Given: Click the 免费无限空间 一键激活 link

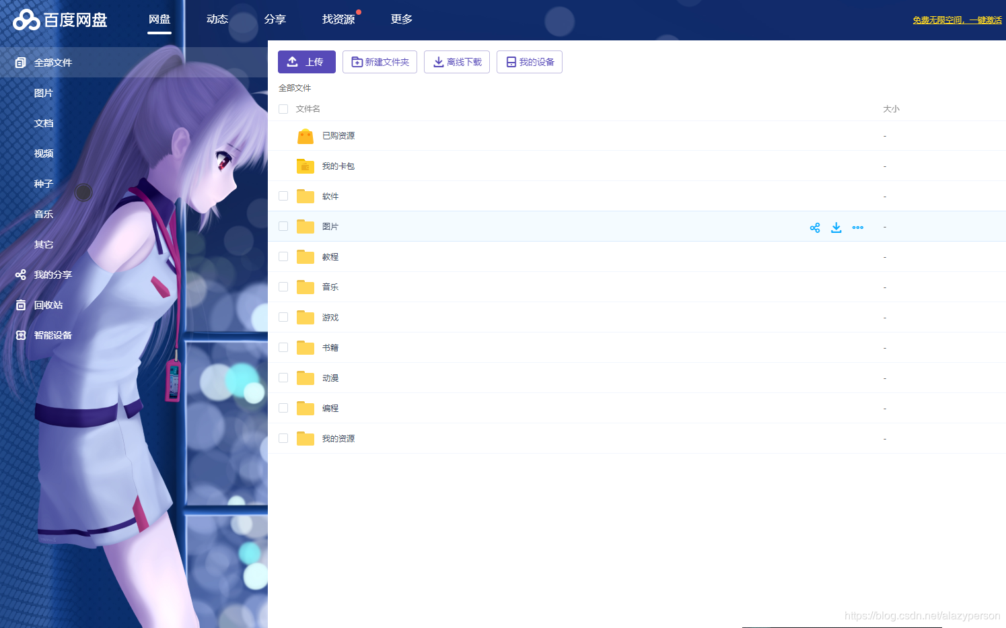Looking at the screenshot, I should point(957,20).
